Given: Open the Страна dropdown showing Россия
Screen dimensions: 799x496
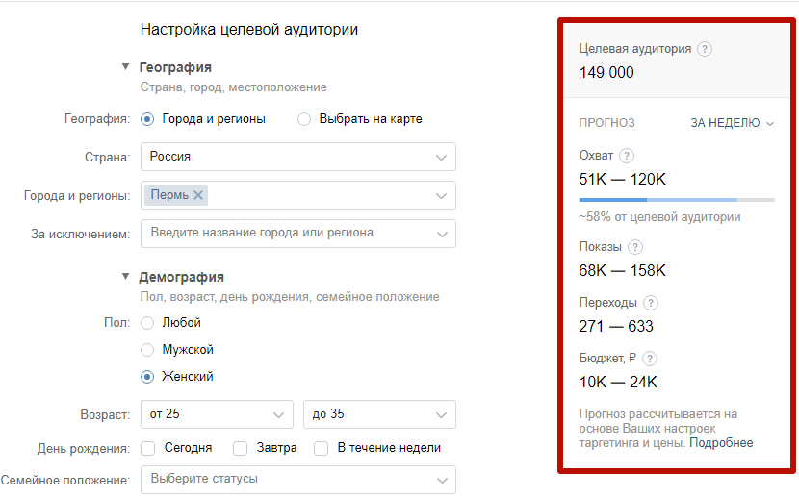Looking at the screenshot, I should (298, 157).
